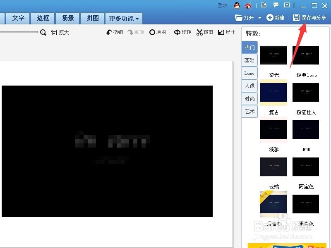Open the 更多功能 dropdown menu
This screenshot has height=248, width=331.
tap(123, 18)
